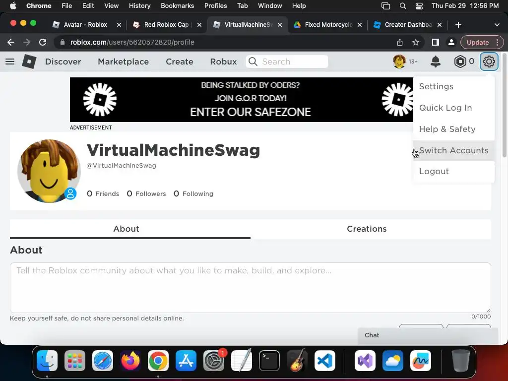Switch to Fixed Motorcycle browser tab
This screenshot has height=381, width=508.
pos(328,25)
